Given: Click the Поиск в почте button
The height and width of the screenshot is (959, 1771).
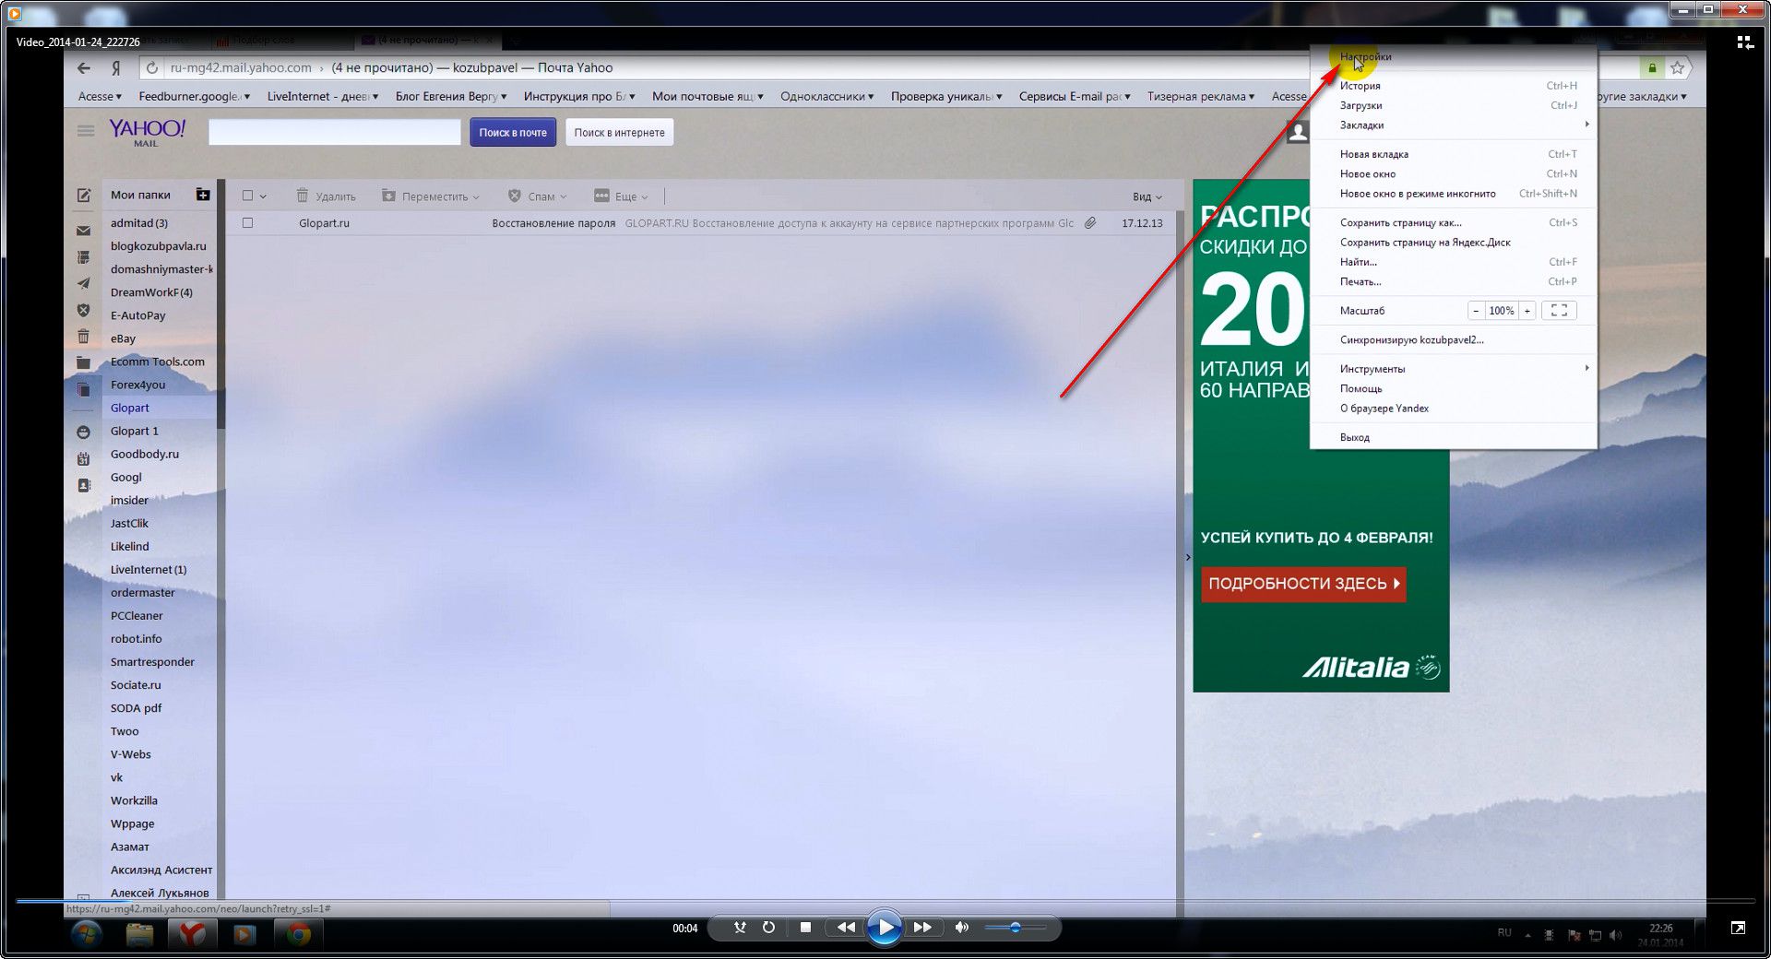Looking at the screenshot, I should coord(513,133).
